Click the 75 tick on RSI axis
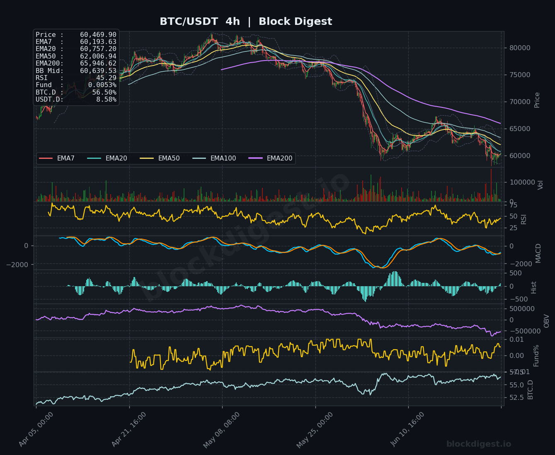Viewport: 555px width, 455px height. 513,205
